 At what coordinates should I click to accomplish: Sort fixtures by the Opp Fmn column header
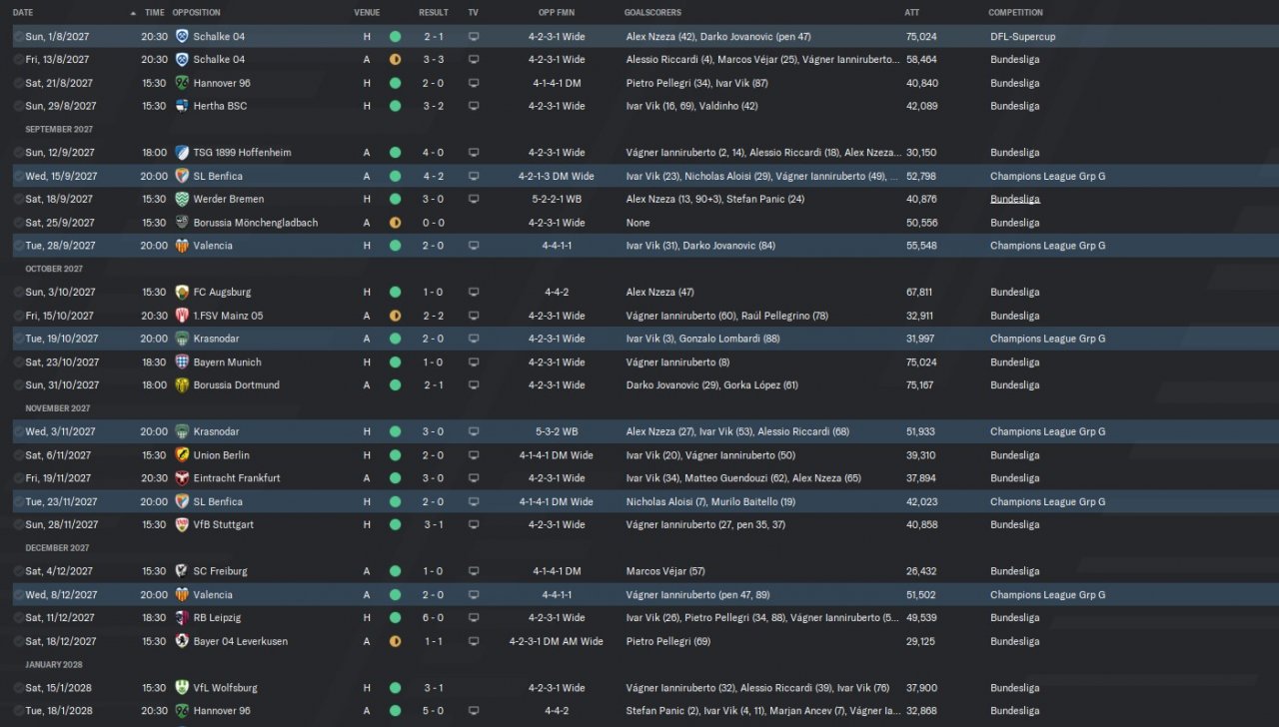[x=557, y=13]
